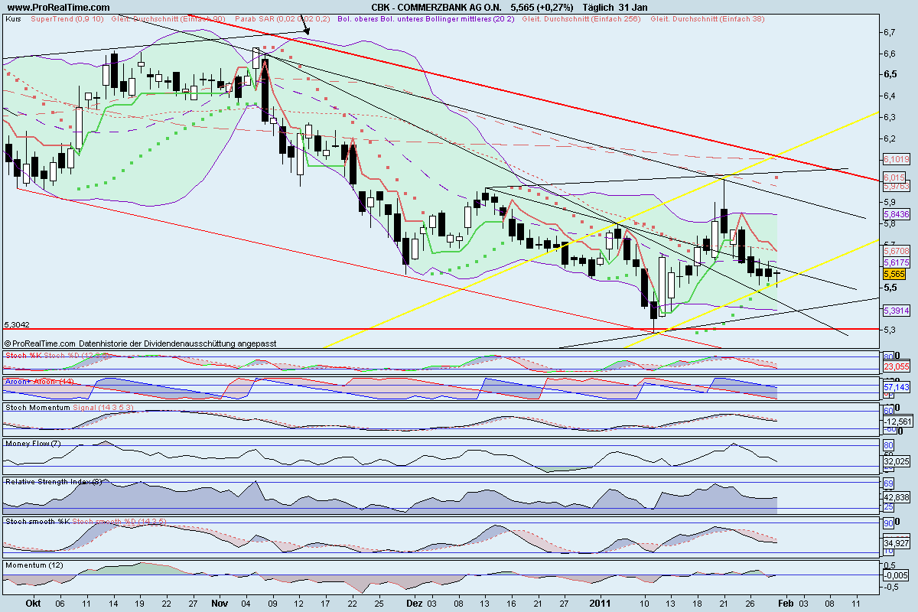The image size is (918, 612).
Task: Click the "16" date label on time axis
Action: (x=511, y=603)
